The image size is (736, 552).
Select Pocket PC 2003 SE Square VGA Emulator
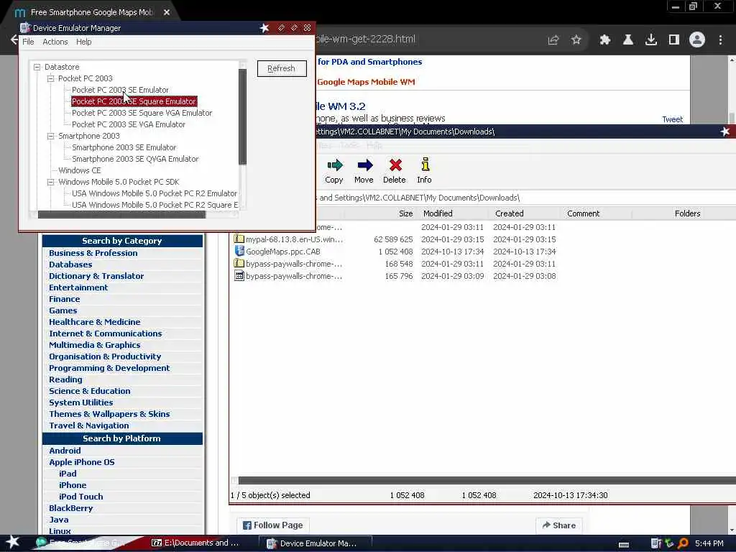[x=142, y=113]
